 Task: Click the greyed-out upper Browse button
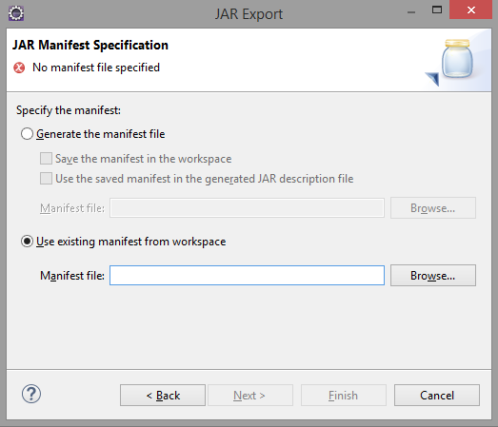[433, 207]
